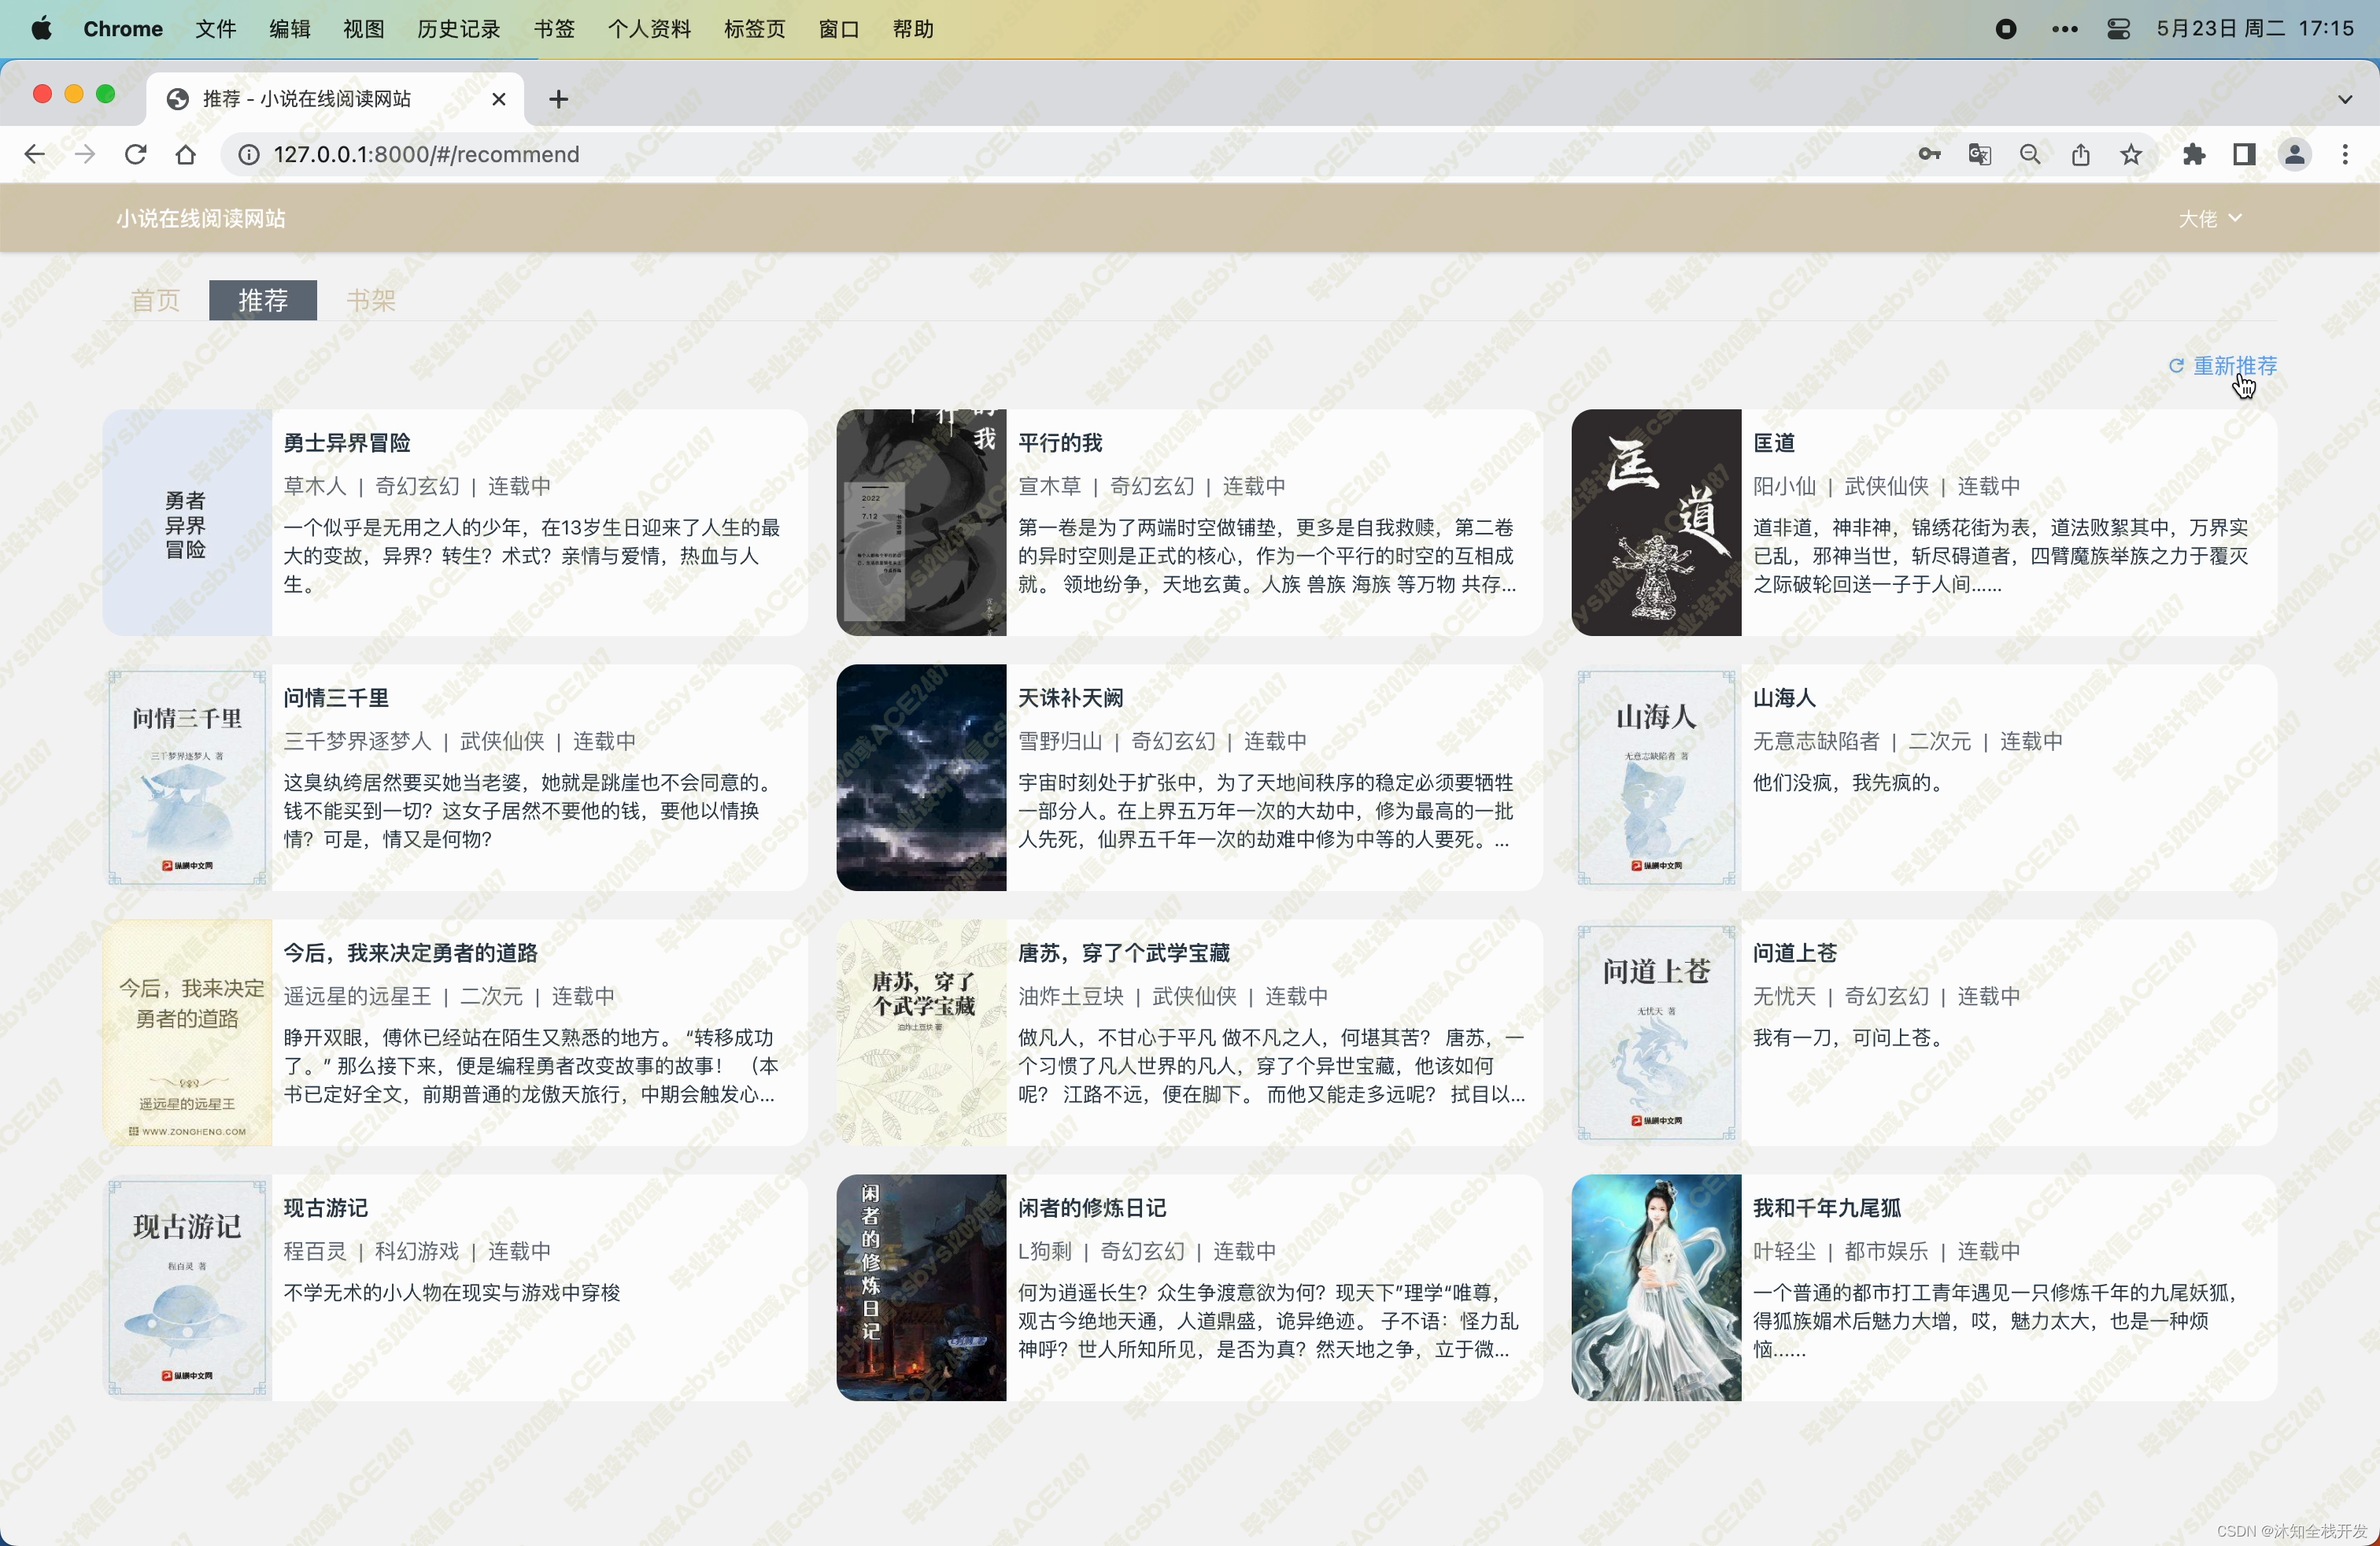
Task: Expand the tab search chevron
Action: 2345,99
